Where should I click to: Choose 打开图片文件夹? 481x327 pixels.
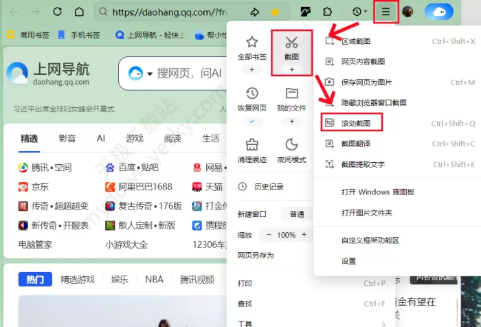(366, 212)
